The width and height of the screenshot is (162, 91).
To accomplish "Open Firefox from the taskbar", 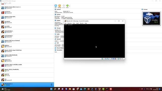I will point(89,89).
